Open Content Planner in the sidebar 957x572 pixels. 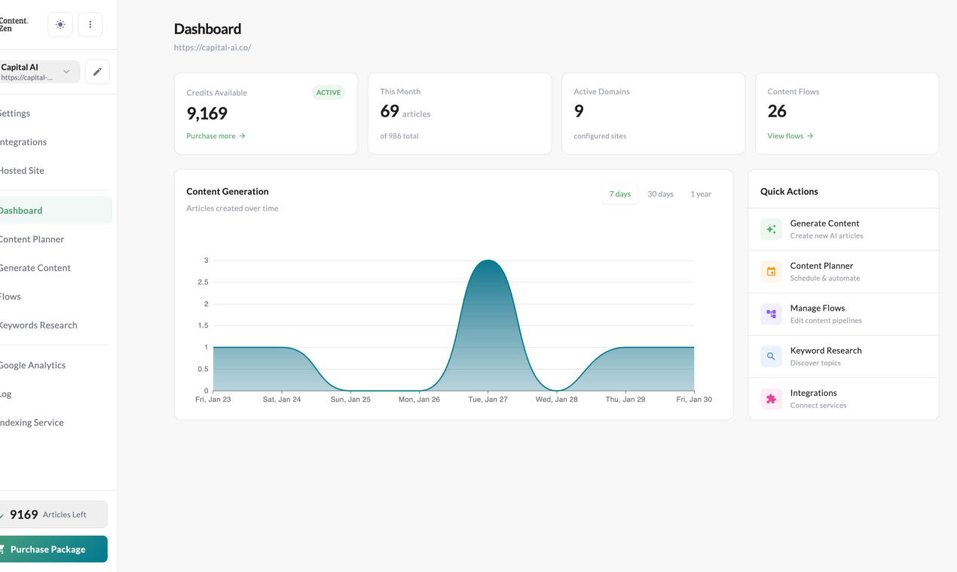point(32,239)
